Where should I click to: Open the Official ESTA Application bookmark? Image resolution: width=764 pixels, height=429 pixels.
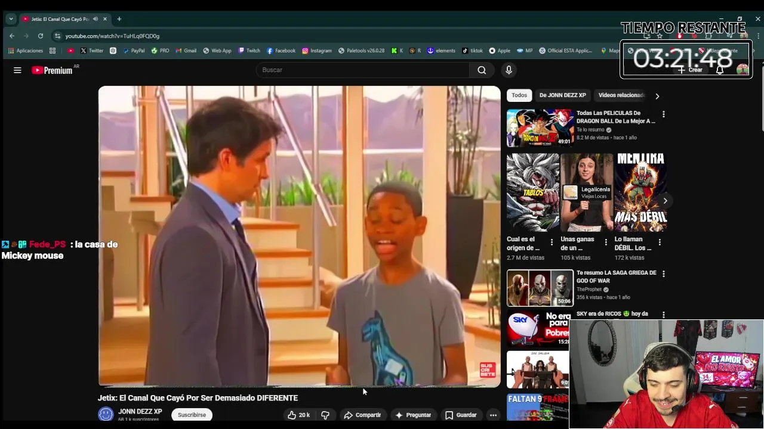pyautogui.click(x=565, y=51)
